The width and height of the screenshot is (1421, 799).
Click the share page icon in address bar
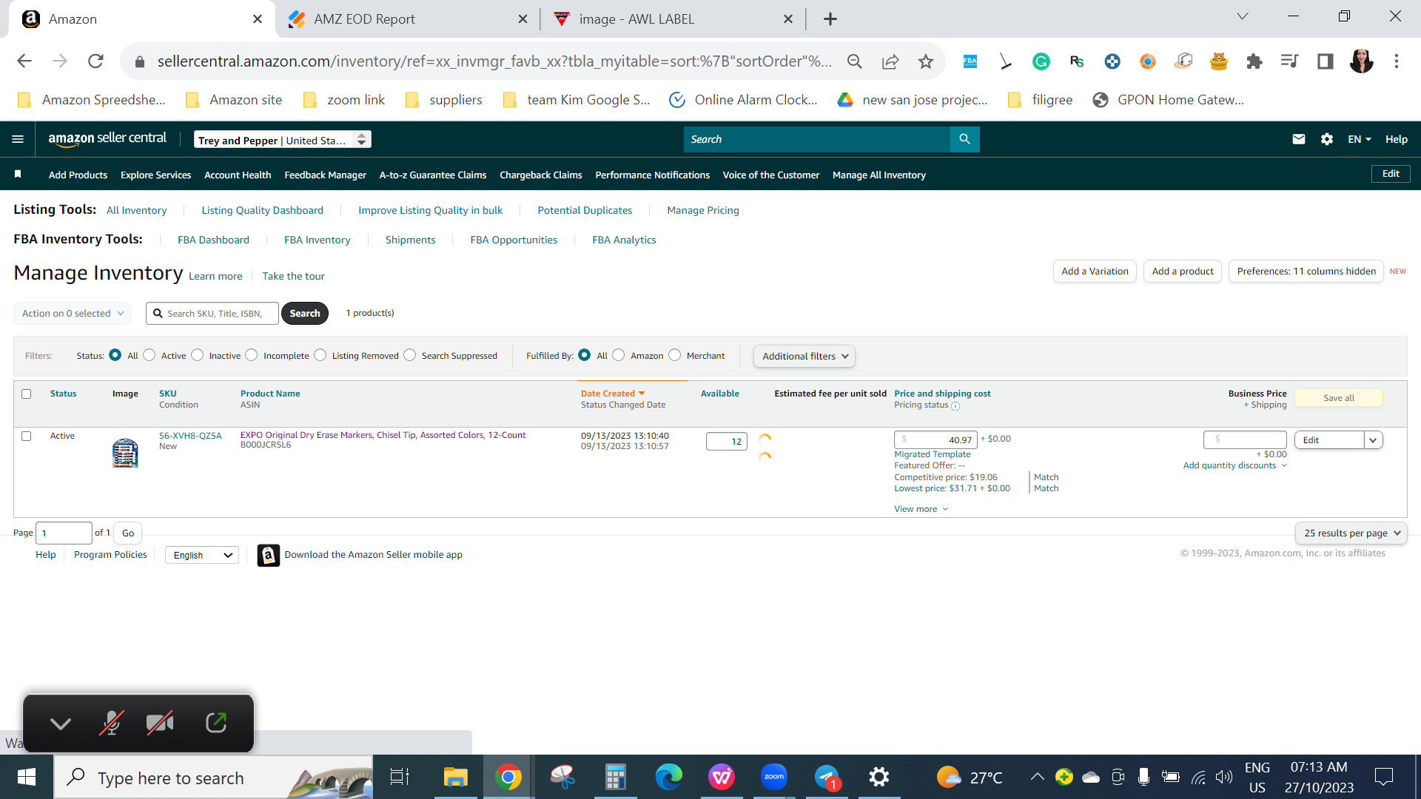[x=890, y=61]
